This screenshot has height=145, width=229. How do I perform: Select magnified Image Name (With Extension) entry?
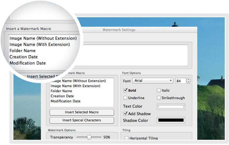pos(40,44)
